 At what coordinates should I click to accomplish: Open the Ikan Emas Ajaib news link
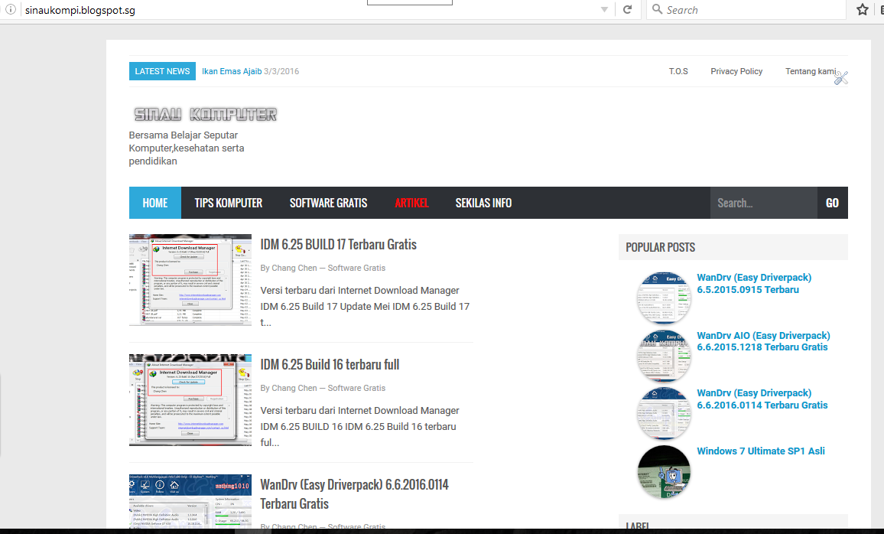click(x=232, y=71)
